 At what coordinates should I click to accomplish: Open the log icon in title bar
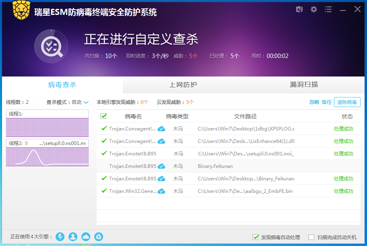click(299, 9)
